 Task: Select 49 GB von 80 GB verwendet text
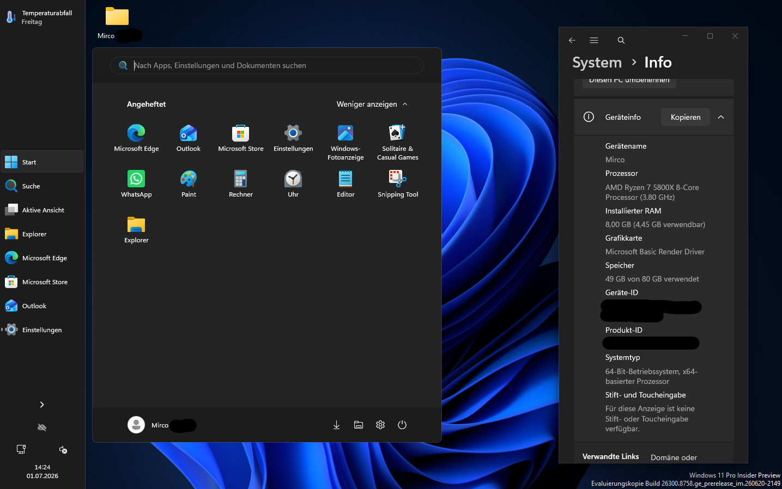point(652,279)
